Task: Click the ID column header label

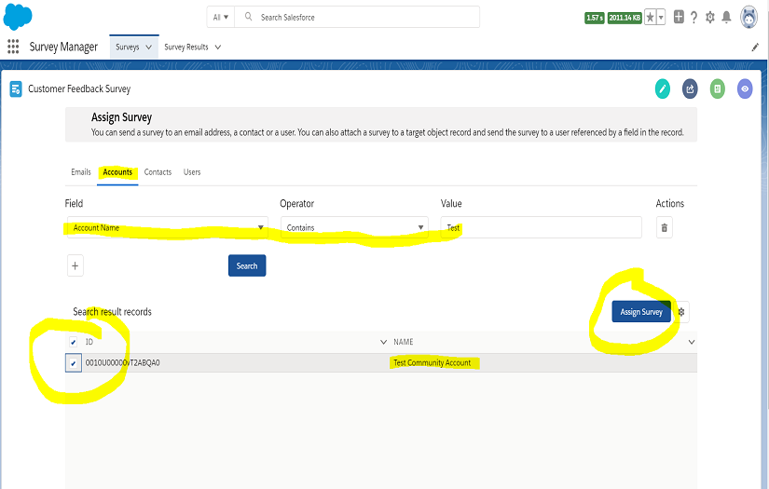Action: [x=89, y=342]
